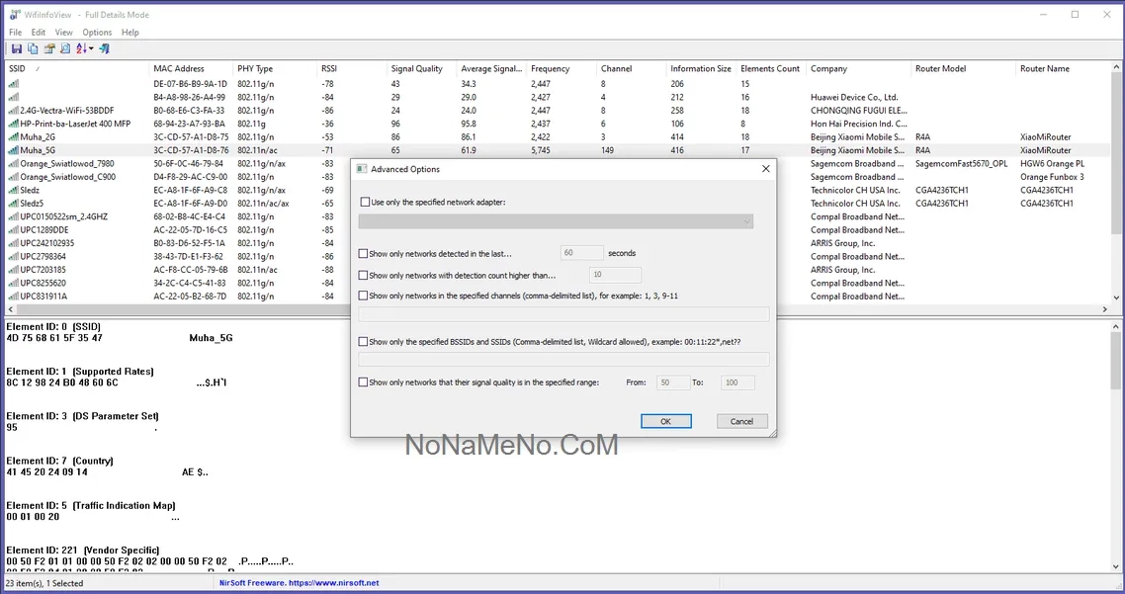Image resolution: width=1125 pixels, height=594 pixels.
Task: Enable signal quality range filter checkbox
Action: click(x=363, y=382)
